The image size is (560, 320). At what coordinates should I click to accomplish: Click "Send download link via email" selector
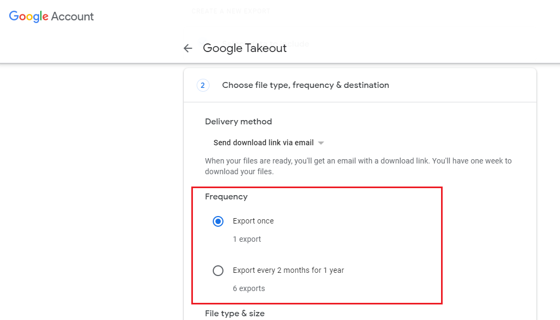coord(263,143)
